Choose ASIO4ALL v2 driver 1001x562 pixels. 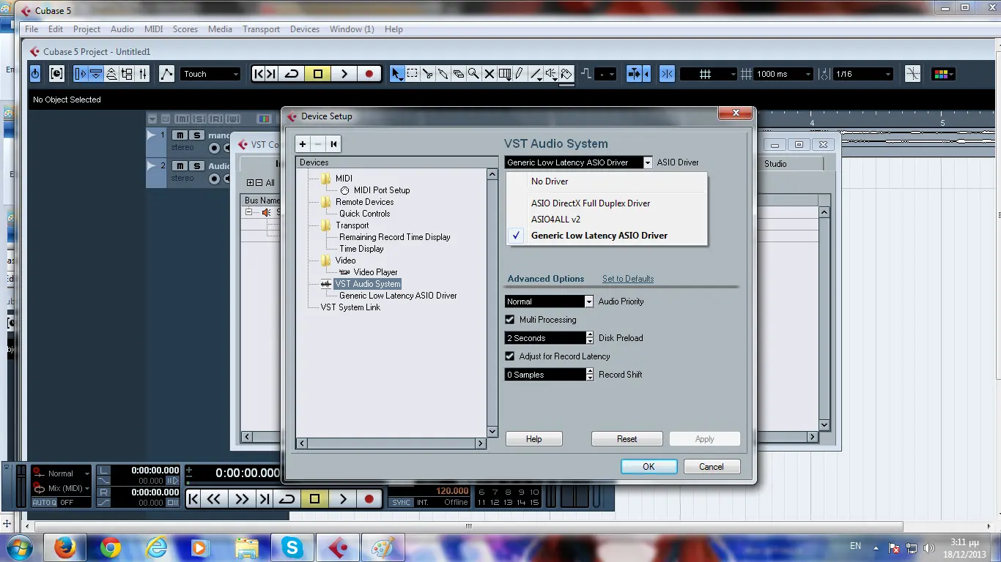(x=607, y=220)
